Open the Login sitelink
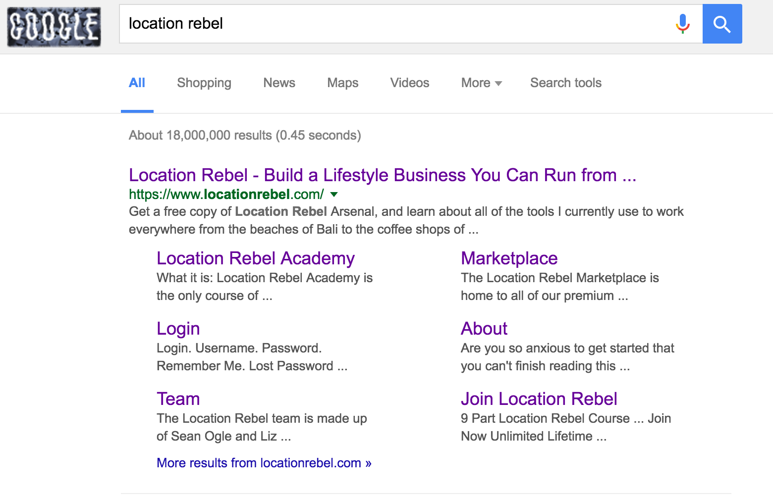 point(178,329)
